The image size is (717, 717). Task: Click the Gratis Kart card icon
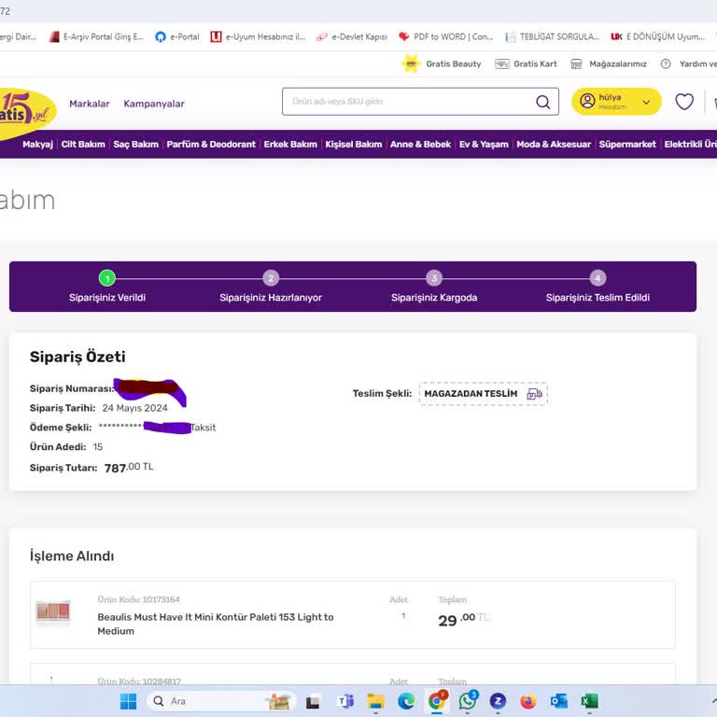(x=502, y=64)
